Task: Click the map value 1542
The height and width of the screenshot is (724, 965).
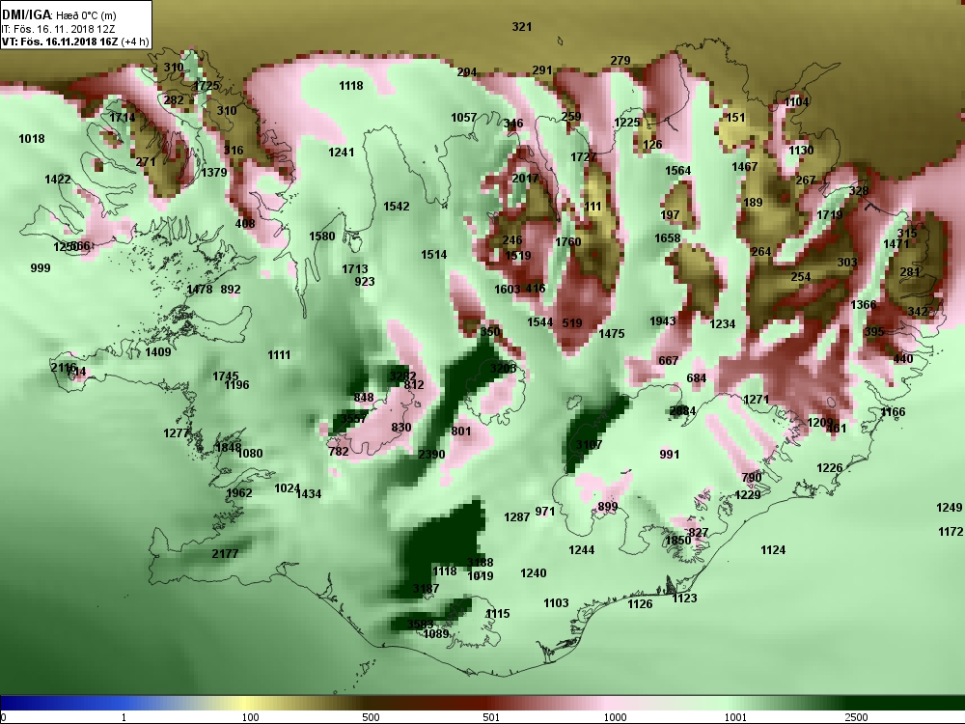Action: pos(397,207)
